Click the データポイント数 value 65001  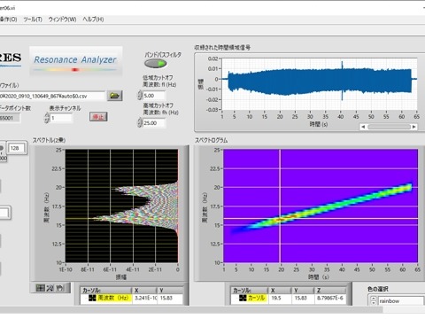(10, 118)
